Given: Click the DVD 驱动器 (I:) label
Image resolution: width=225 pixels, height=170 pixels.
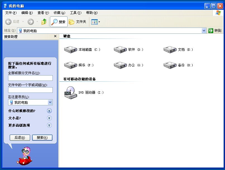Looking at the screenshot, I should pyautogui.click(x=91, y=93).
